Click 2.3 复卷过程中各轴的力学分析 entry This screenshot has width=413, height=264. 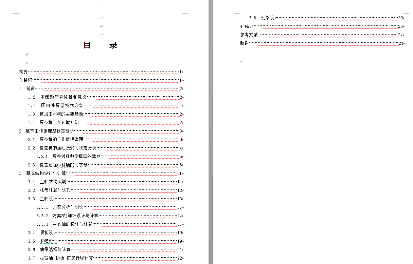click(105, 165)
